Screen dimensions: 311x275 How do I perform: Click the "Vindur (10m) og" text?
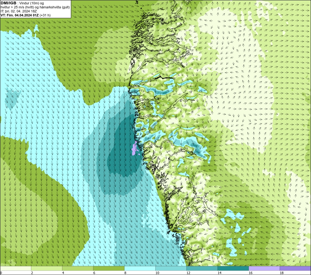[32, 3]
